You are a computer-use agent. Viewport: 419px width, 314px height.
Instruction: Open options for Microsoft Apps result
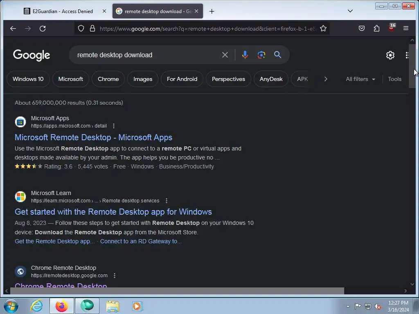tap(114, 126)
